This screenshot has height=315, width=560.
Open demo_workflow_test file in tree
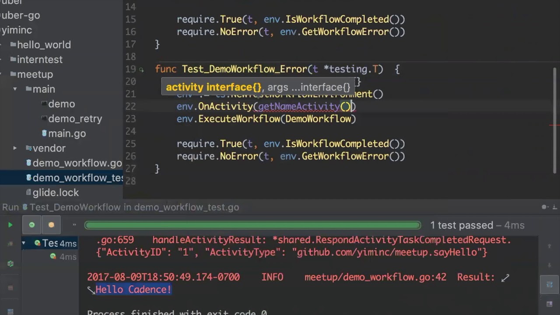tap(77, 178)
